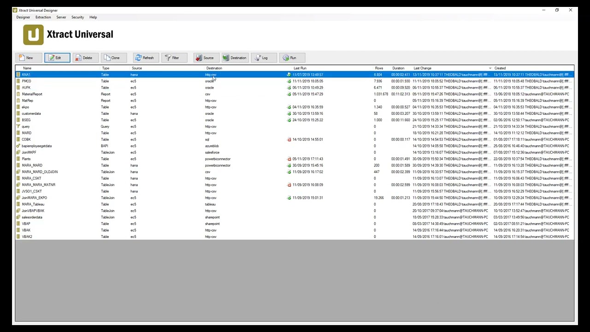The width and height of the screenshot is (590, 332).
Task: Open the Security menu
Action: click(x=77, y=17)
